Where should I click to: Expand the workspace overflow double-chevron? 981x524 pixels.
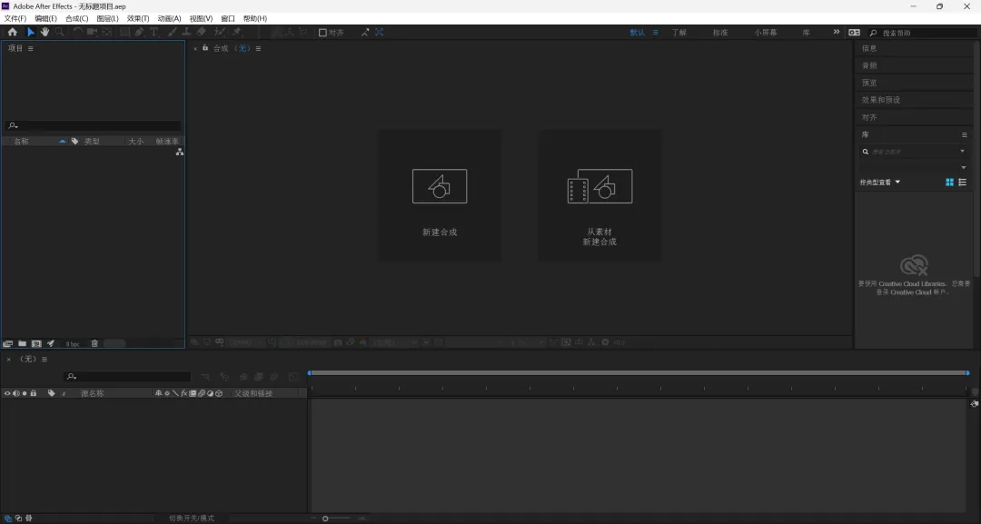tap(837, 32)
